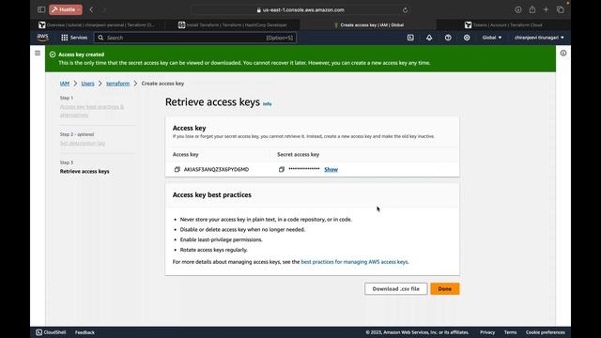Open Cookie preferences in footer
601x338 pixels.
(545, 332)
